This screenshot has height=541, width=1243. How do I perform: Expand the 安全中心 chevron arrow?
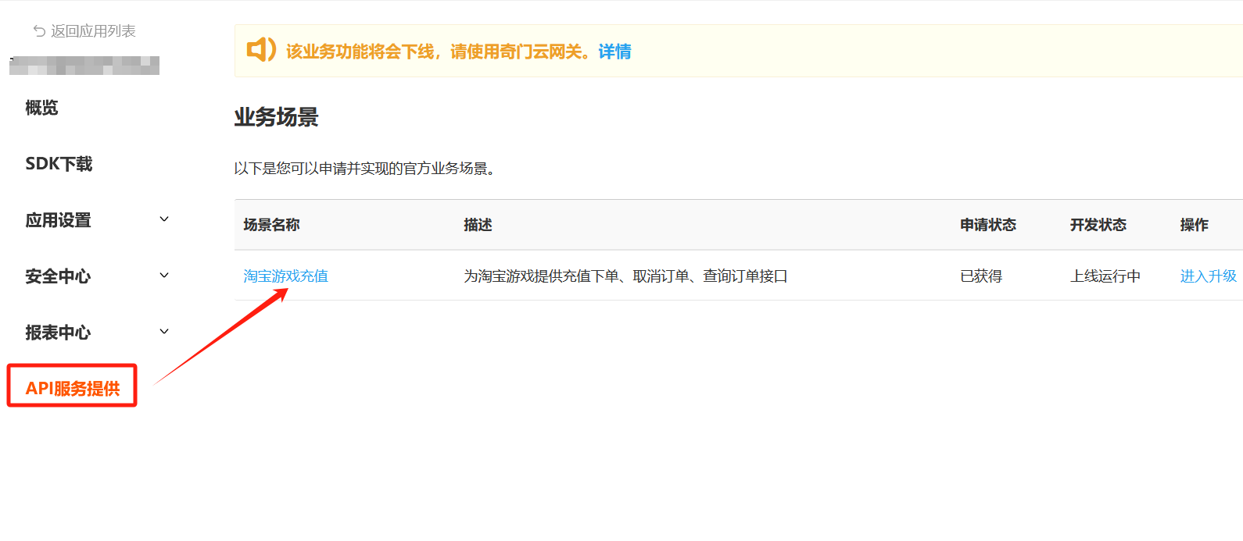[x=164, y=276]
